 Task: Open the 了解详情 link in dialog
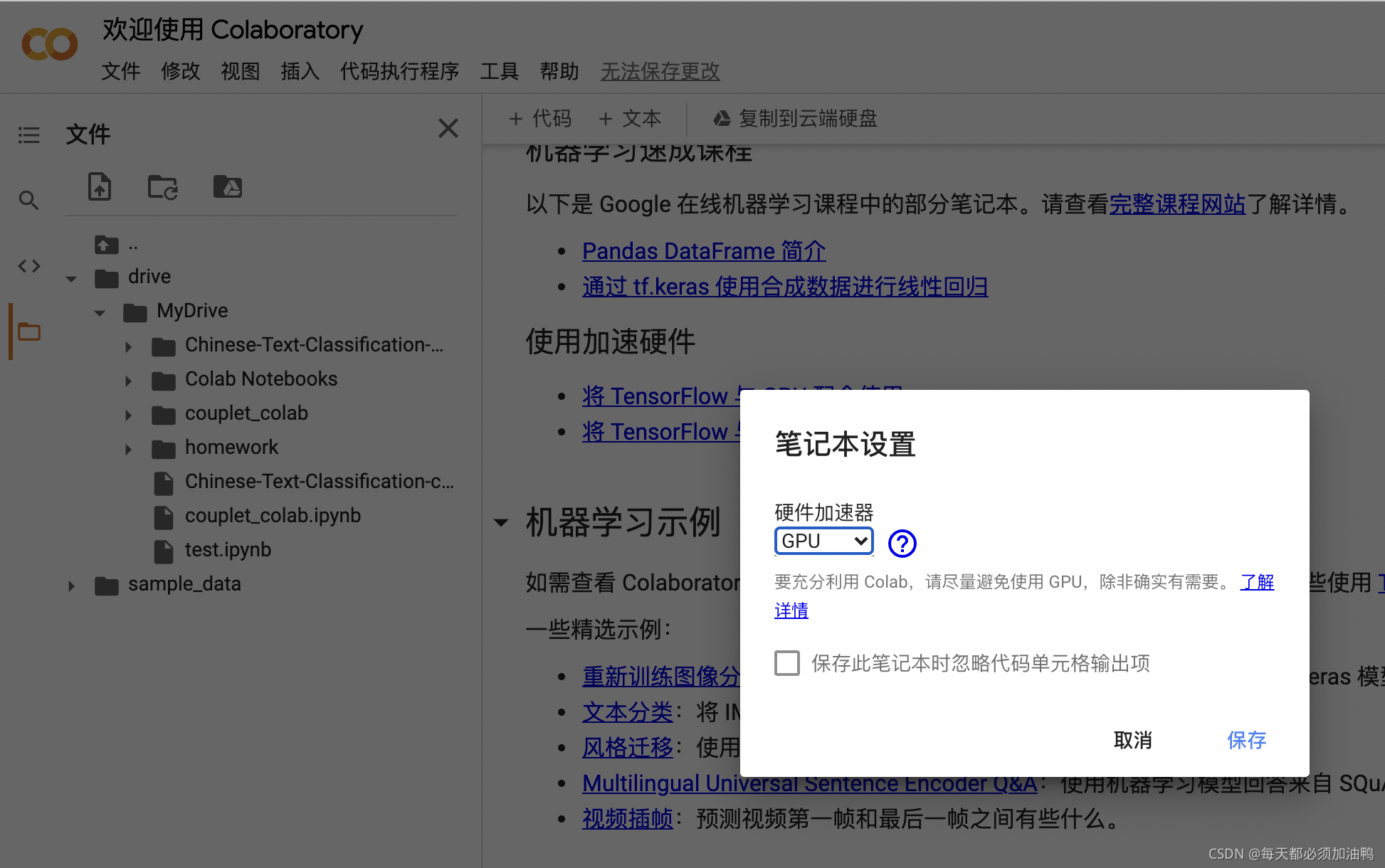1257,582
